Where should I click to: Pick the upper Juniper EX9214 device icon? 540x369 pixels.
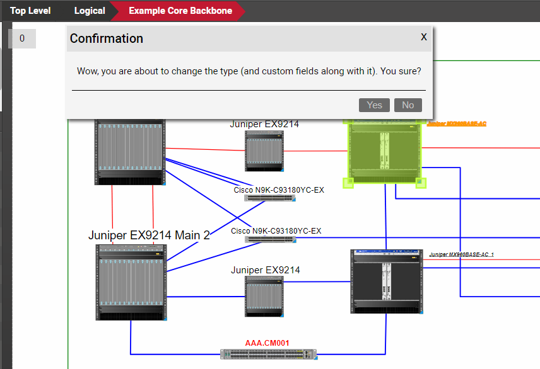[264, 151]
